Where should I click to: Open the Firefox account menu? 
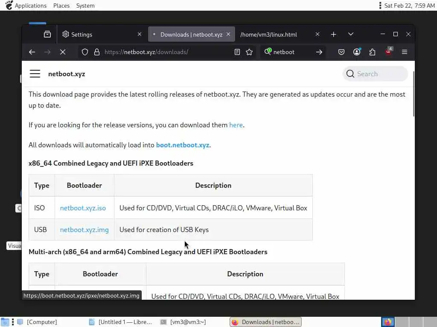[x=357, y=52]
